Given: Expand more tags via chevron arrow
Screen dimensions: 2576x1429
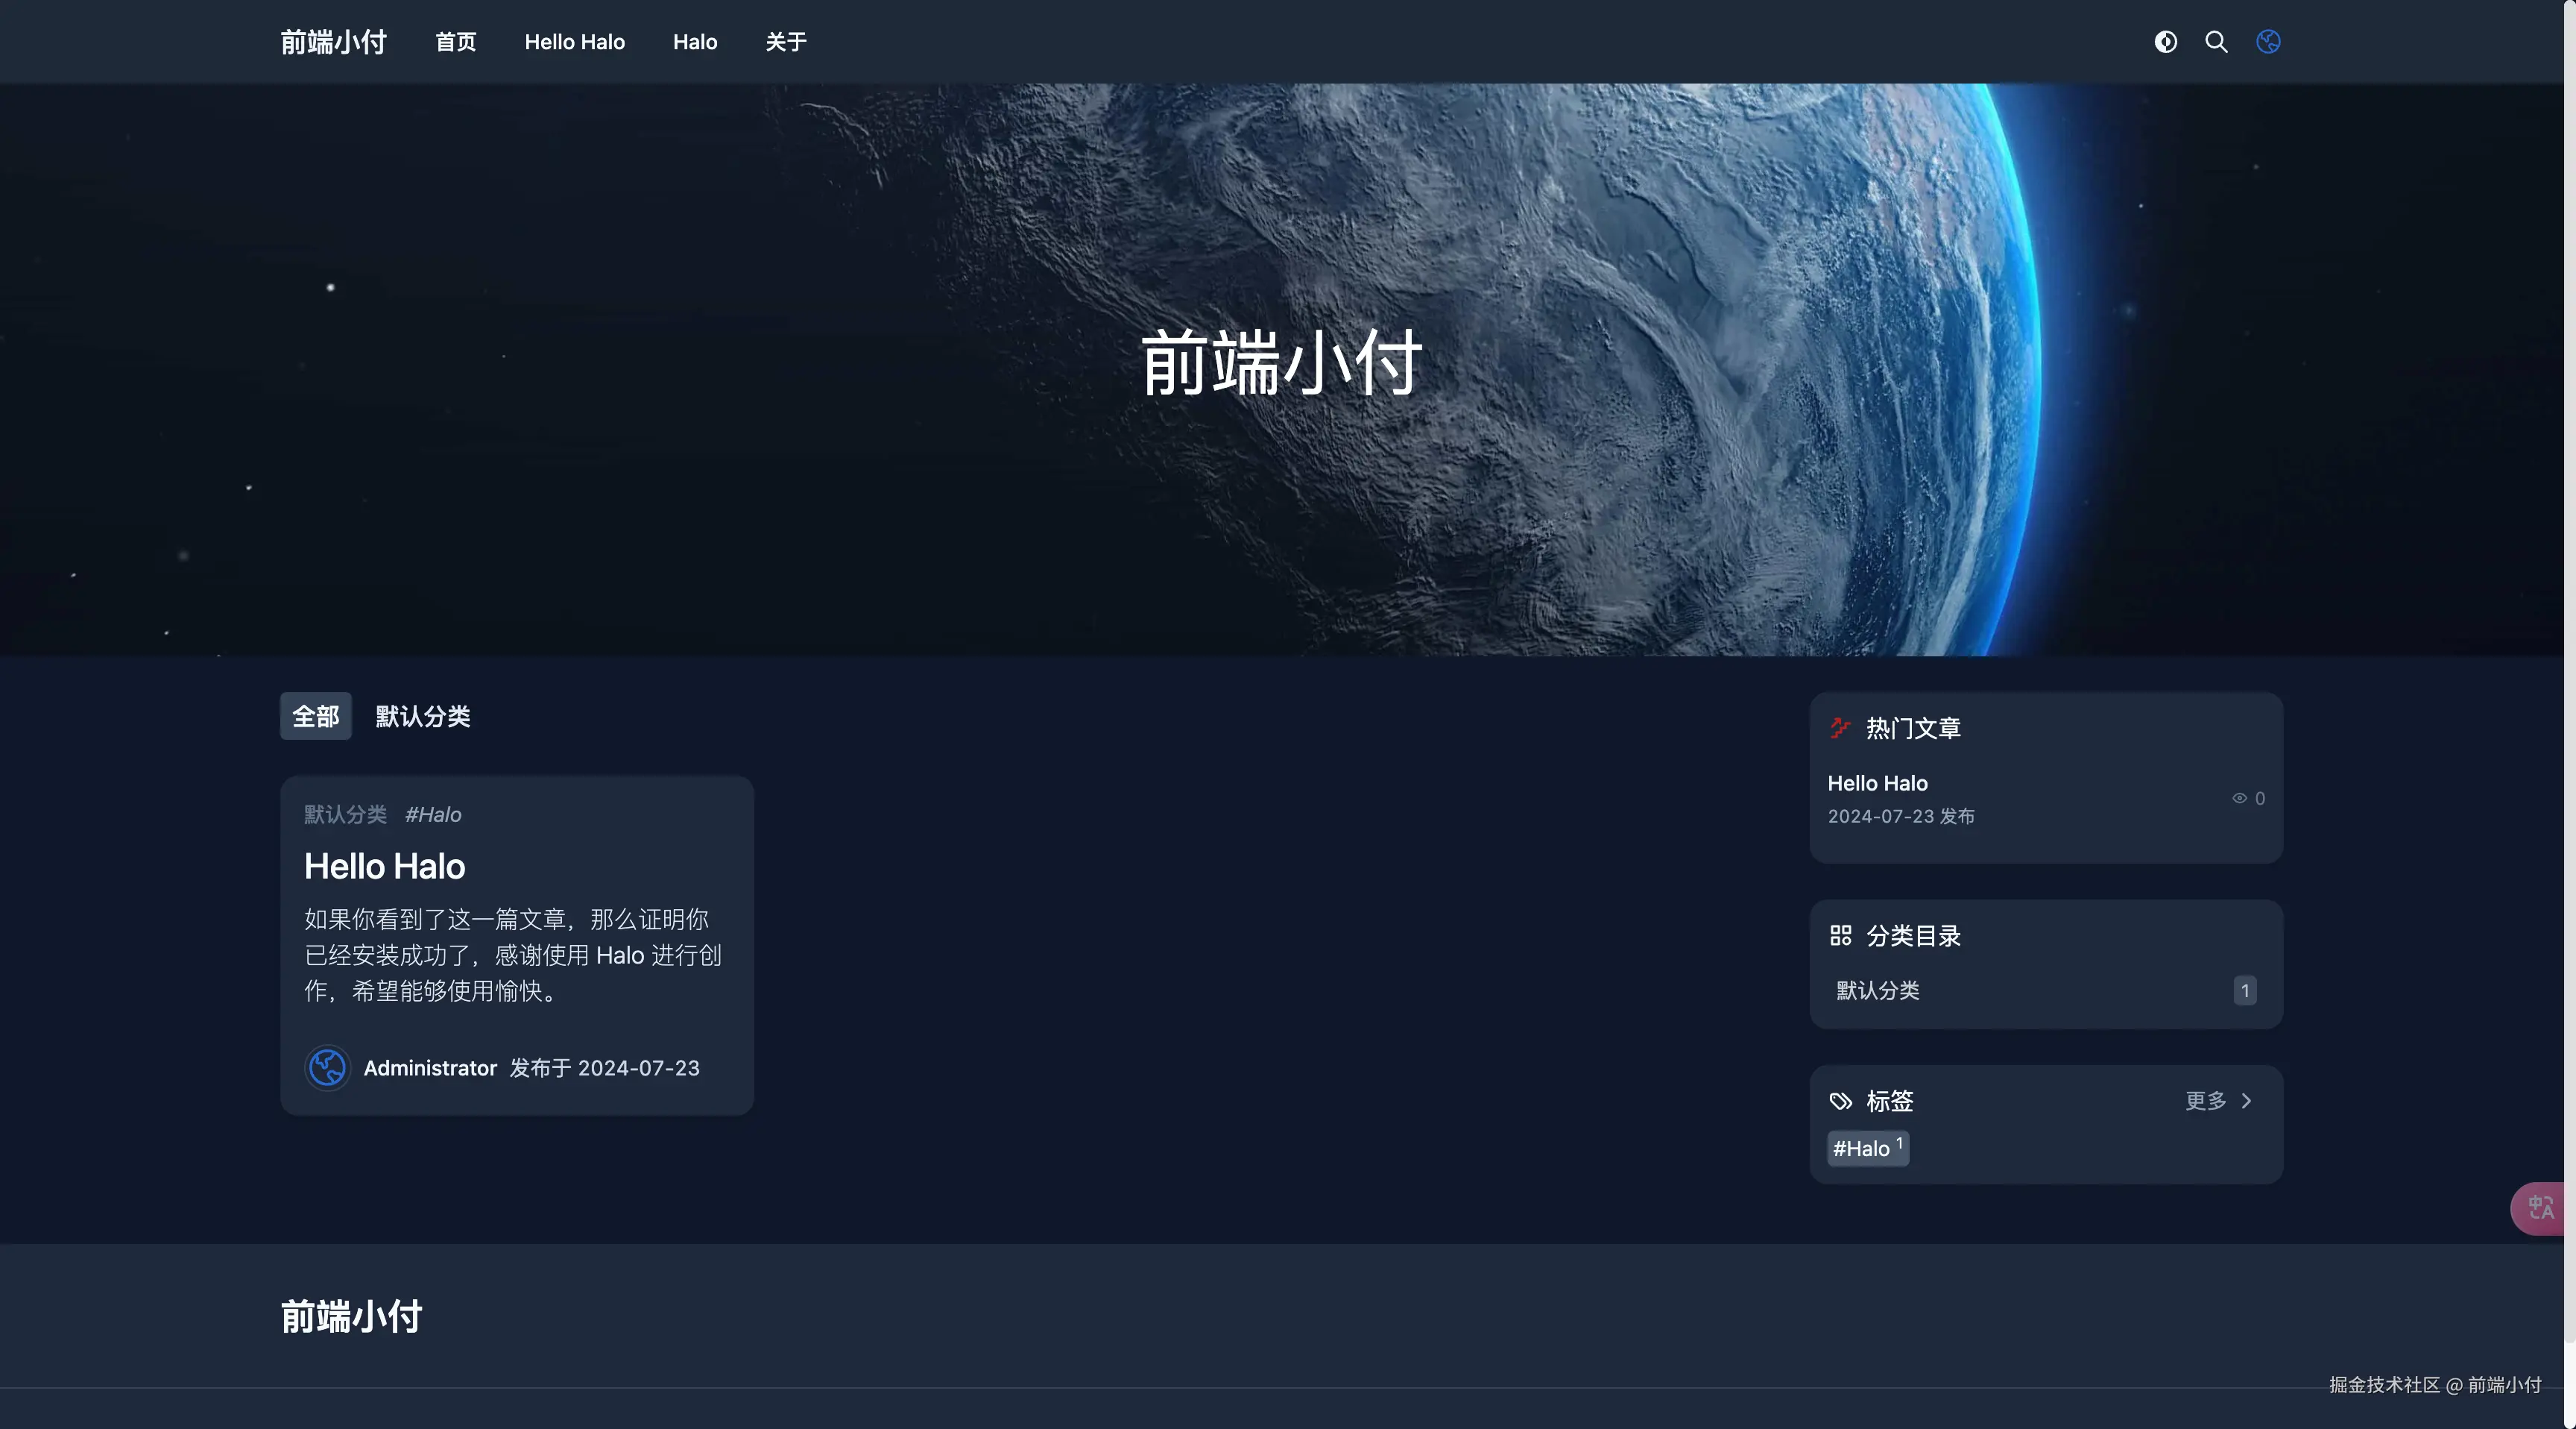Looking at the screenshot, I should (x=2246, y=1101).
